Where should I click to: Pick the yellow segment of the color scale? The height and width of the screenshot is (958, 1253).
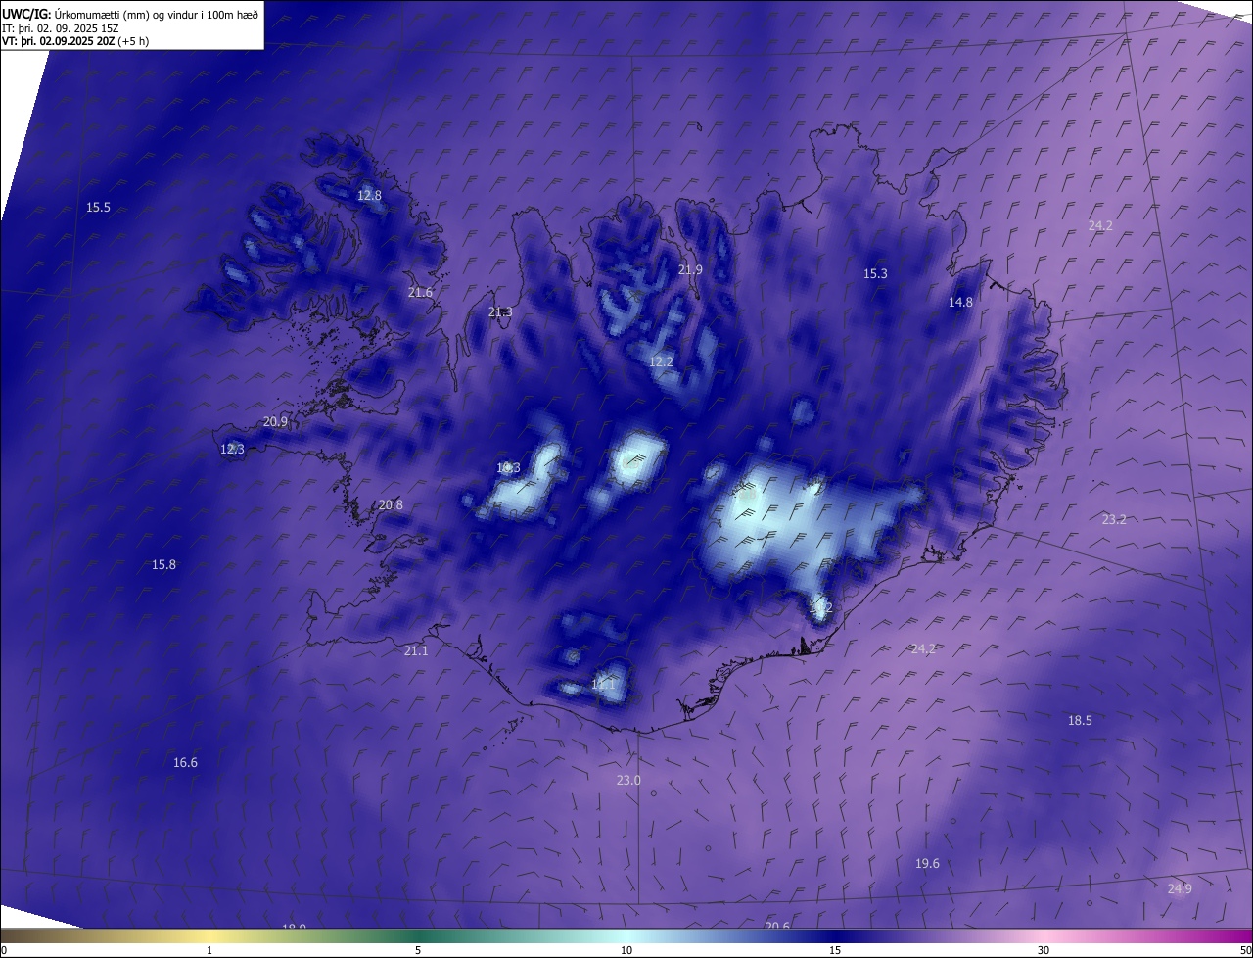209,936
